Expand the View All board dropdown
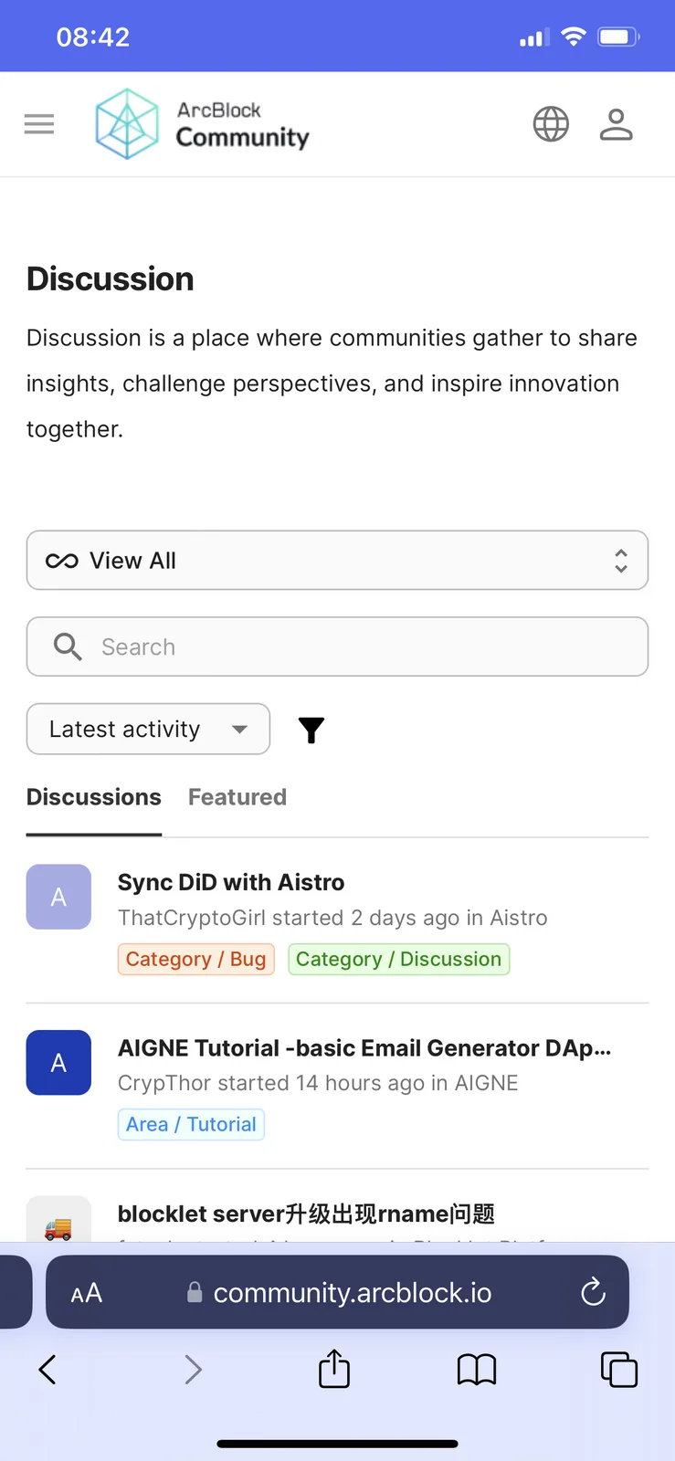675x1461 pixels. (337, 561)
